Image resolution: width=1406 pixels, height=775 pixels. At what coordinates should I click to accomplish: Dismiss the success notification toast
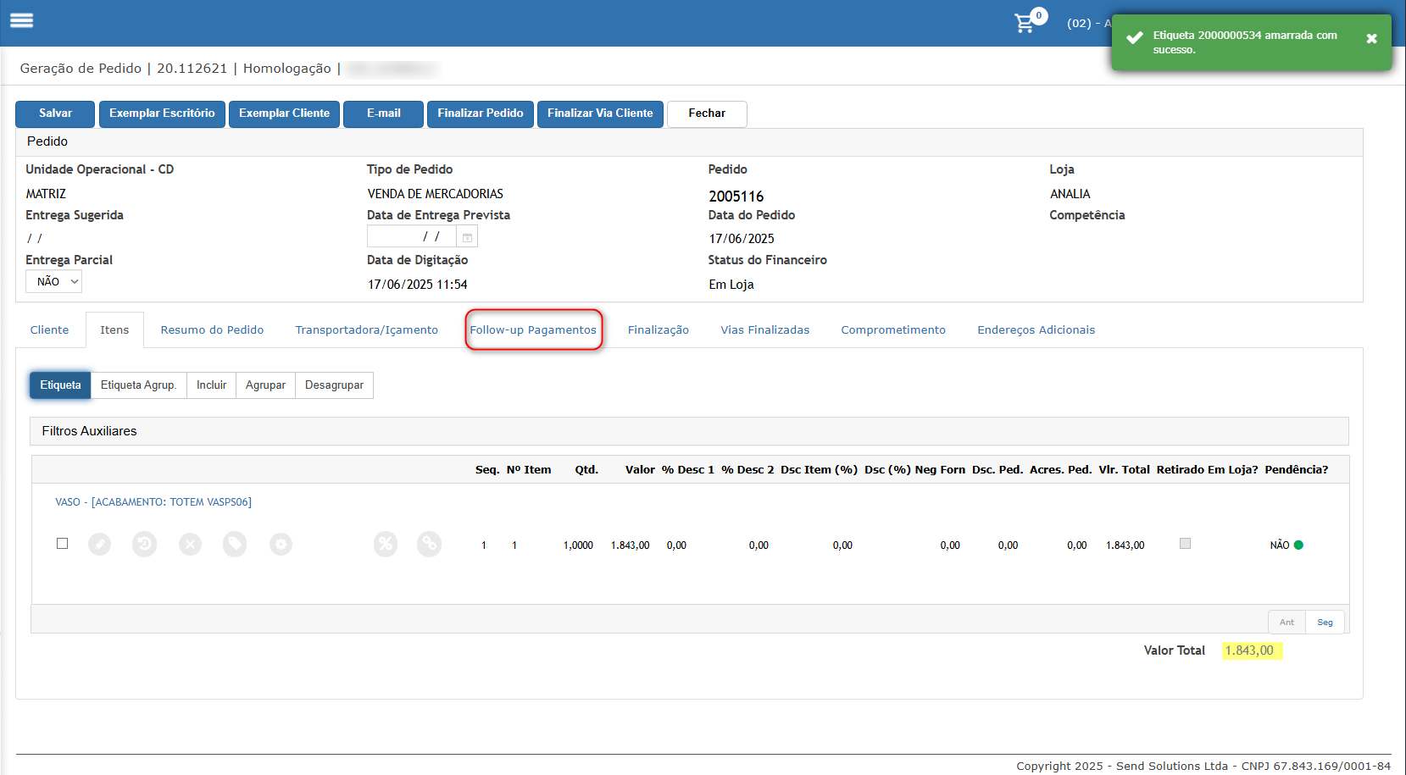(x=1371, y=39)
